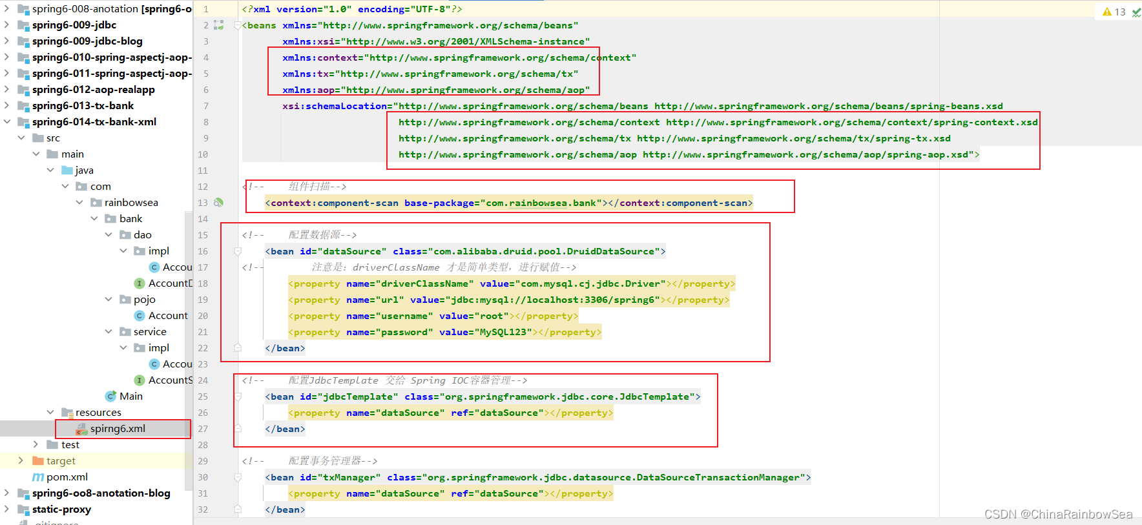
Task: Click the context:component-scan tag
Action: click(x=509, y=203)
